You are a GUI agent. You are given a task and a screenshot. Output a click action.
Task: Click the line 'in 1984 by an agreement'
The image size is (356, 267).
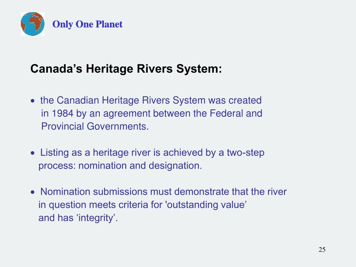point(152,114)
